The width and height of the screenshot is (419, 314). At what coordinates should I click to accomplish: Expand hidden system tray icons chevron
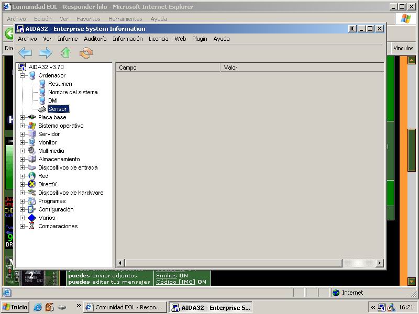click(x=373, y=307)
